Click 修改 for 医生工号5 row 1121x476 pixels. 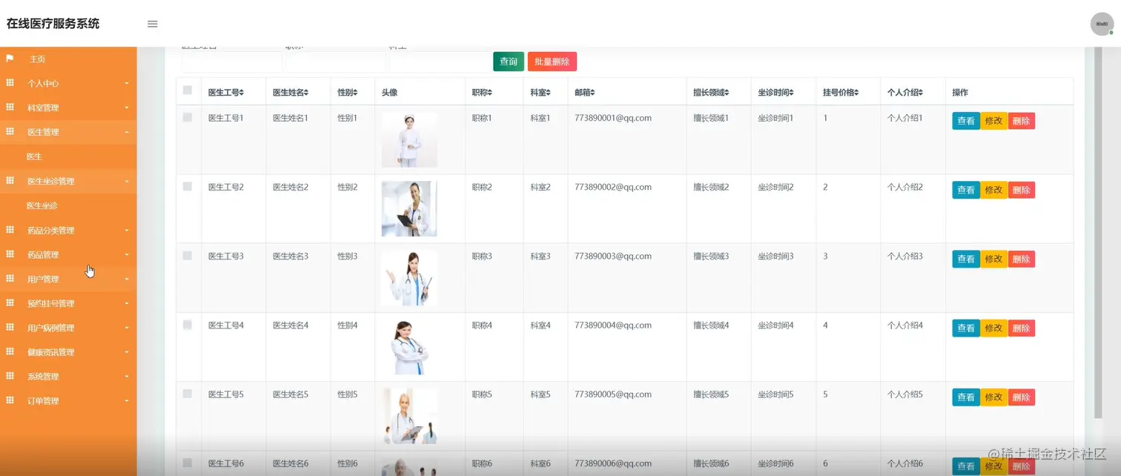click(x=993, y=397)
